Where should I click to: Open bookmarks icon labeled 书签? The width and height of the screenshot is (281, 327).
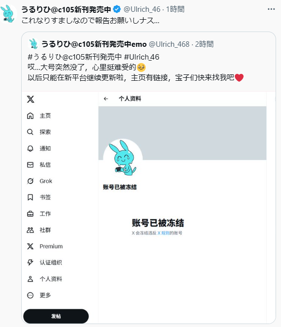(x=30, y=197)
